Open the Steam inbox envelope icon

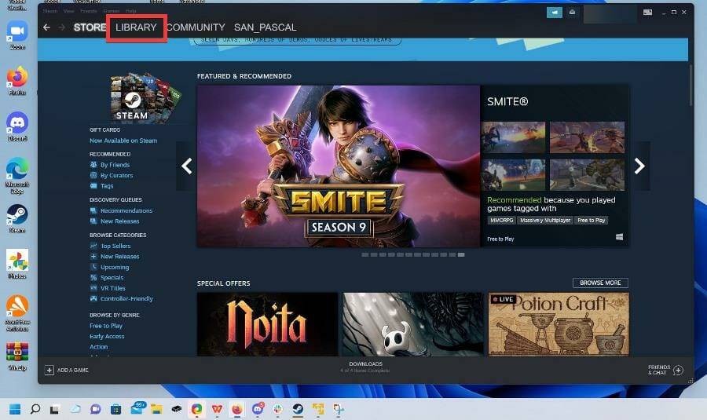(572, 12)
